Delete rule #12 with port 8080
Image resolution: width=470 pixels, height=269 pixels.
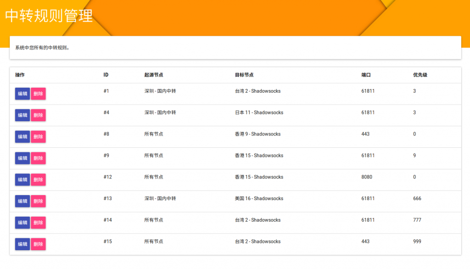(38, 179)
